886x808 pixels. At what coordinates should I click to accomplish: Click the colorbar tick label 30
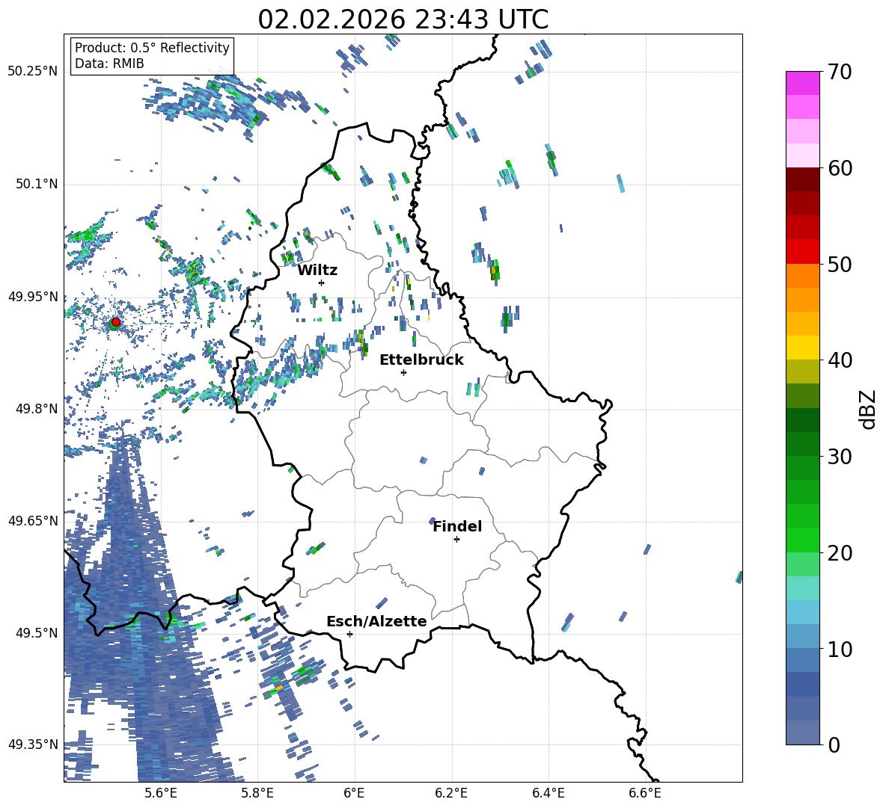[x=840, y=457]
